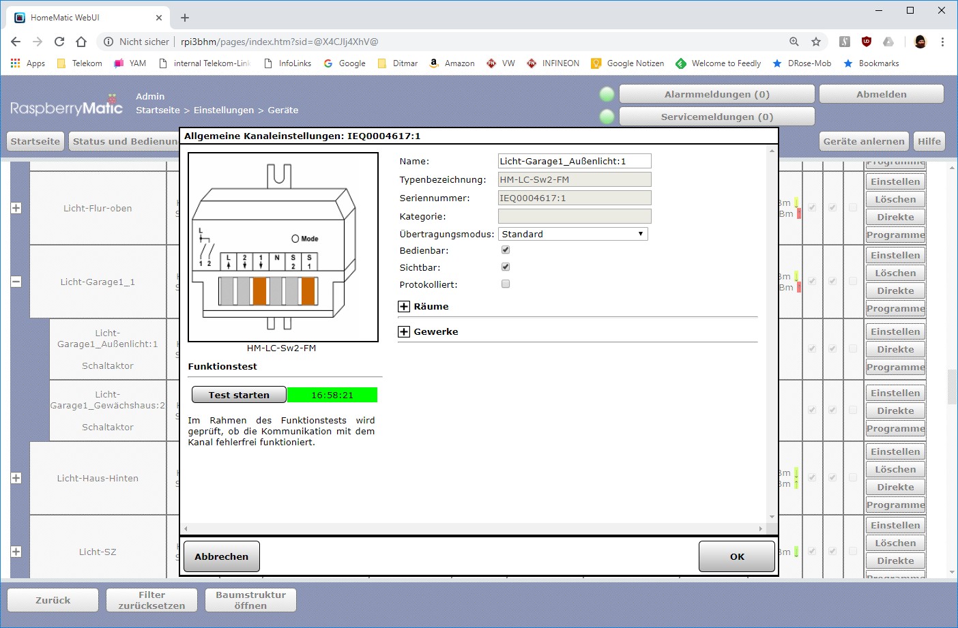The height and width of the screenshot is (628, 958).
Task: Click the HM-LC-Sw2-FM device image
Action: click(x=283, y=247)
